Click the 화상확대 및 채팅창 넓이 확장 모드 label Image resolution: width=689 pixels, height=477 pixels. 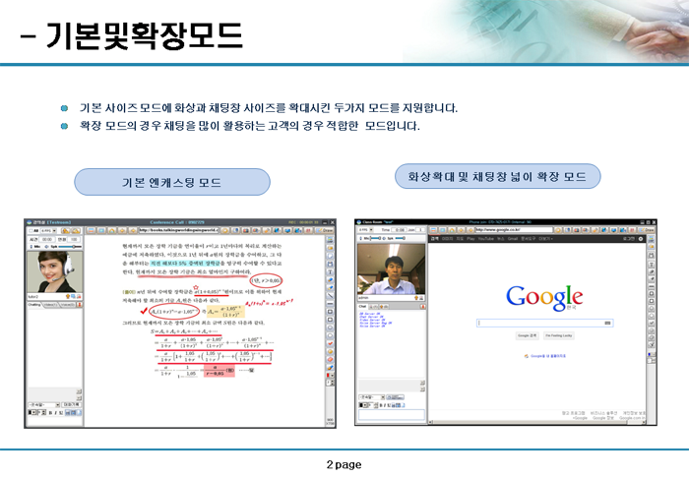[x=497, y=177]
